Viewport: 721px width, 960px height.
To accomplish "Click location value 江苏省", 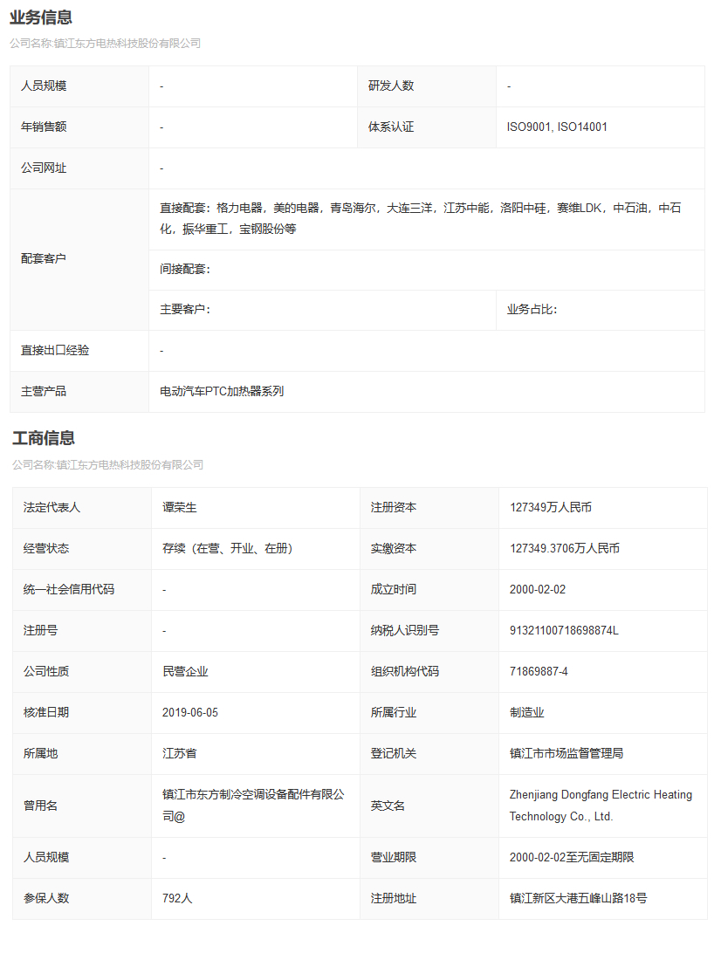I will click(180, 754).
